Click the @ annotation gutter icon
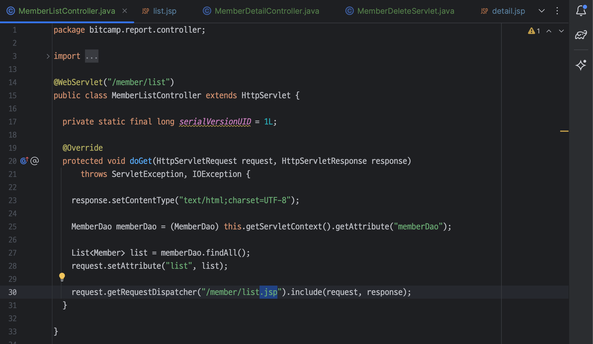 pyautogui.click(x=35, y=161)
